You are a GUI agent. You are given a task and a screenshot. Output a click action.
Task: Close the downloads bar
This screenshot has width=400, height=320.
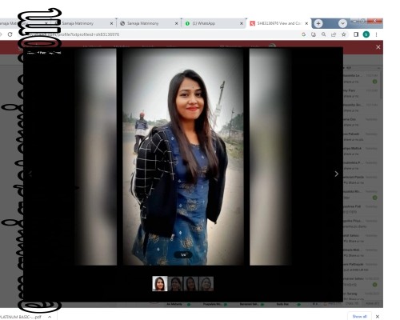[x=378, y=317]
